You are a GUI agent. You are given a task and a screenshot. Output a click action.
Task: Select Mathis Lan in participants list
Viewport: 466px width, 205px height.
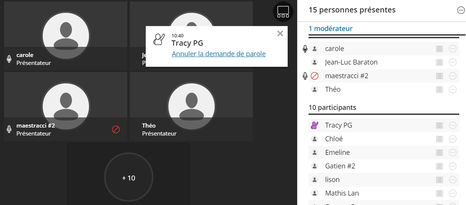click(342, 193)
